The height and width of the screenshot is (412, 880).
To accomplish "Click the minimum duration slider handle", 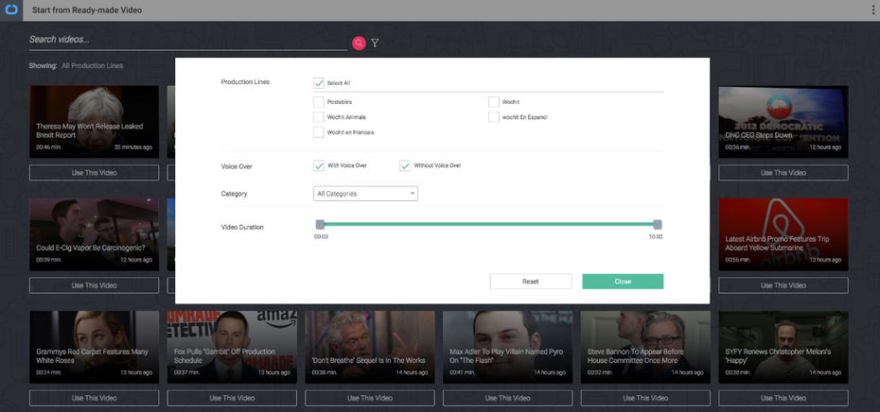I will [x=320, y=225].
